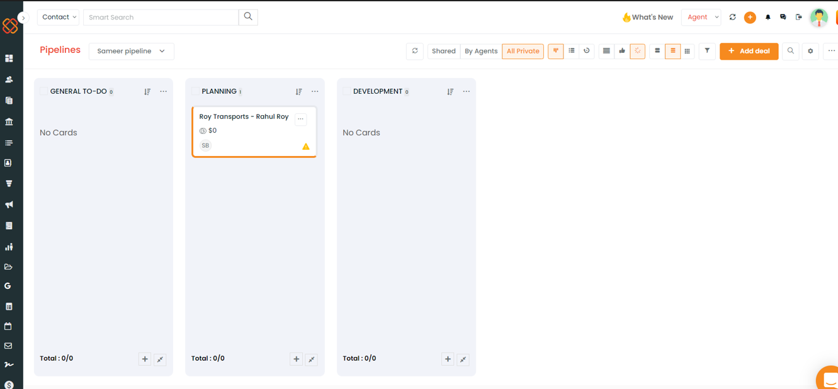Expand the sidebar with arrow toggle
Screen dimensions: 838x389
click(23, 18)
